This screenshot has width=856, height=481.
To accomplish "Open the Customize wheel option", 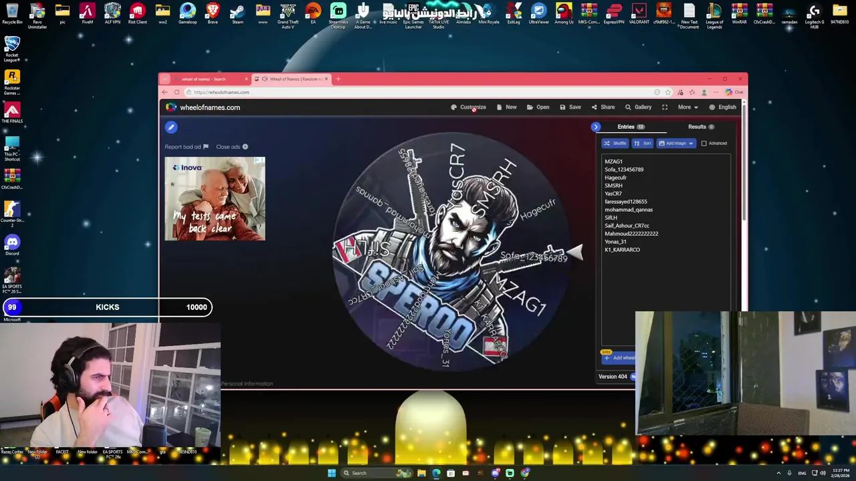I will [x=469, y=107].
